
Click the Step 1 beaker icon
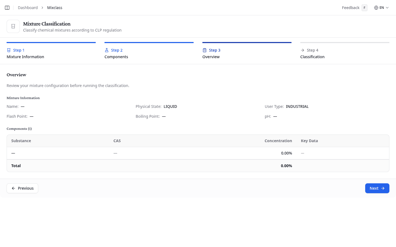pyautogui.click(x=9, y=50)
